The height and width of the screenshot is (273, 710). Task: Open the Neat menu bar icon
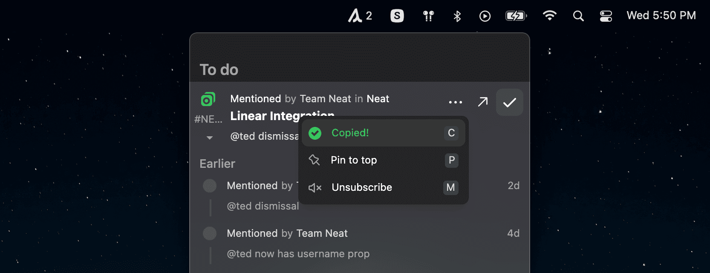point(360,16)
